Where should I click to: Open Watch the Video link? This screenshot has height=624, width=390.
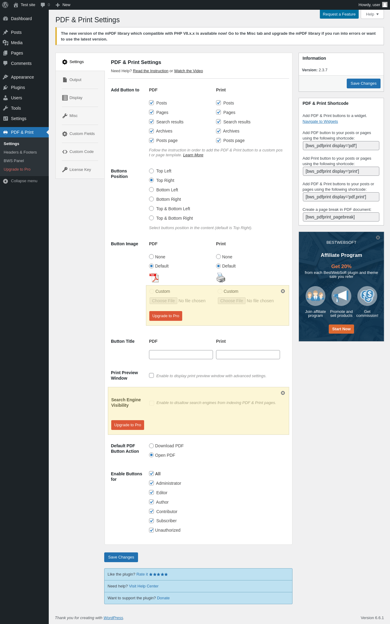pyautogui.click(x=188, y=71)
